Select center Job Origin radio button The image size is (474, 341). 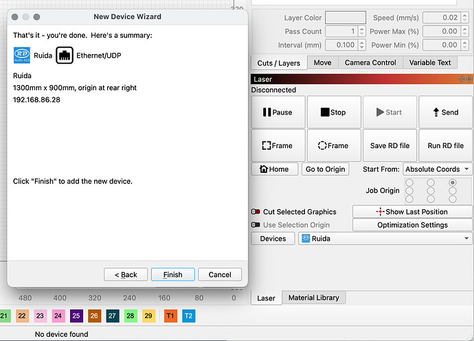431,191
